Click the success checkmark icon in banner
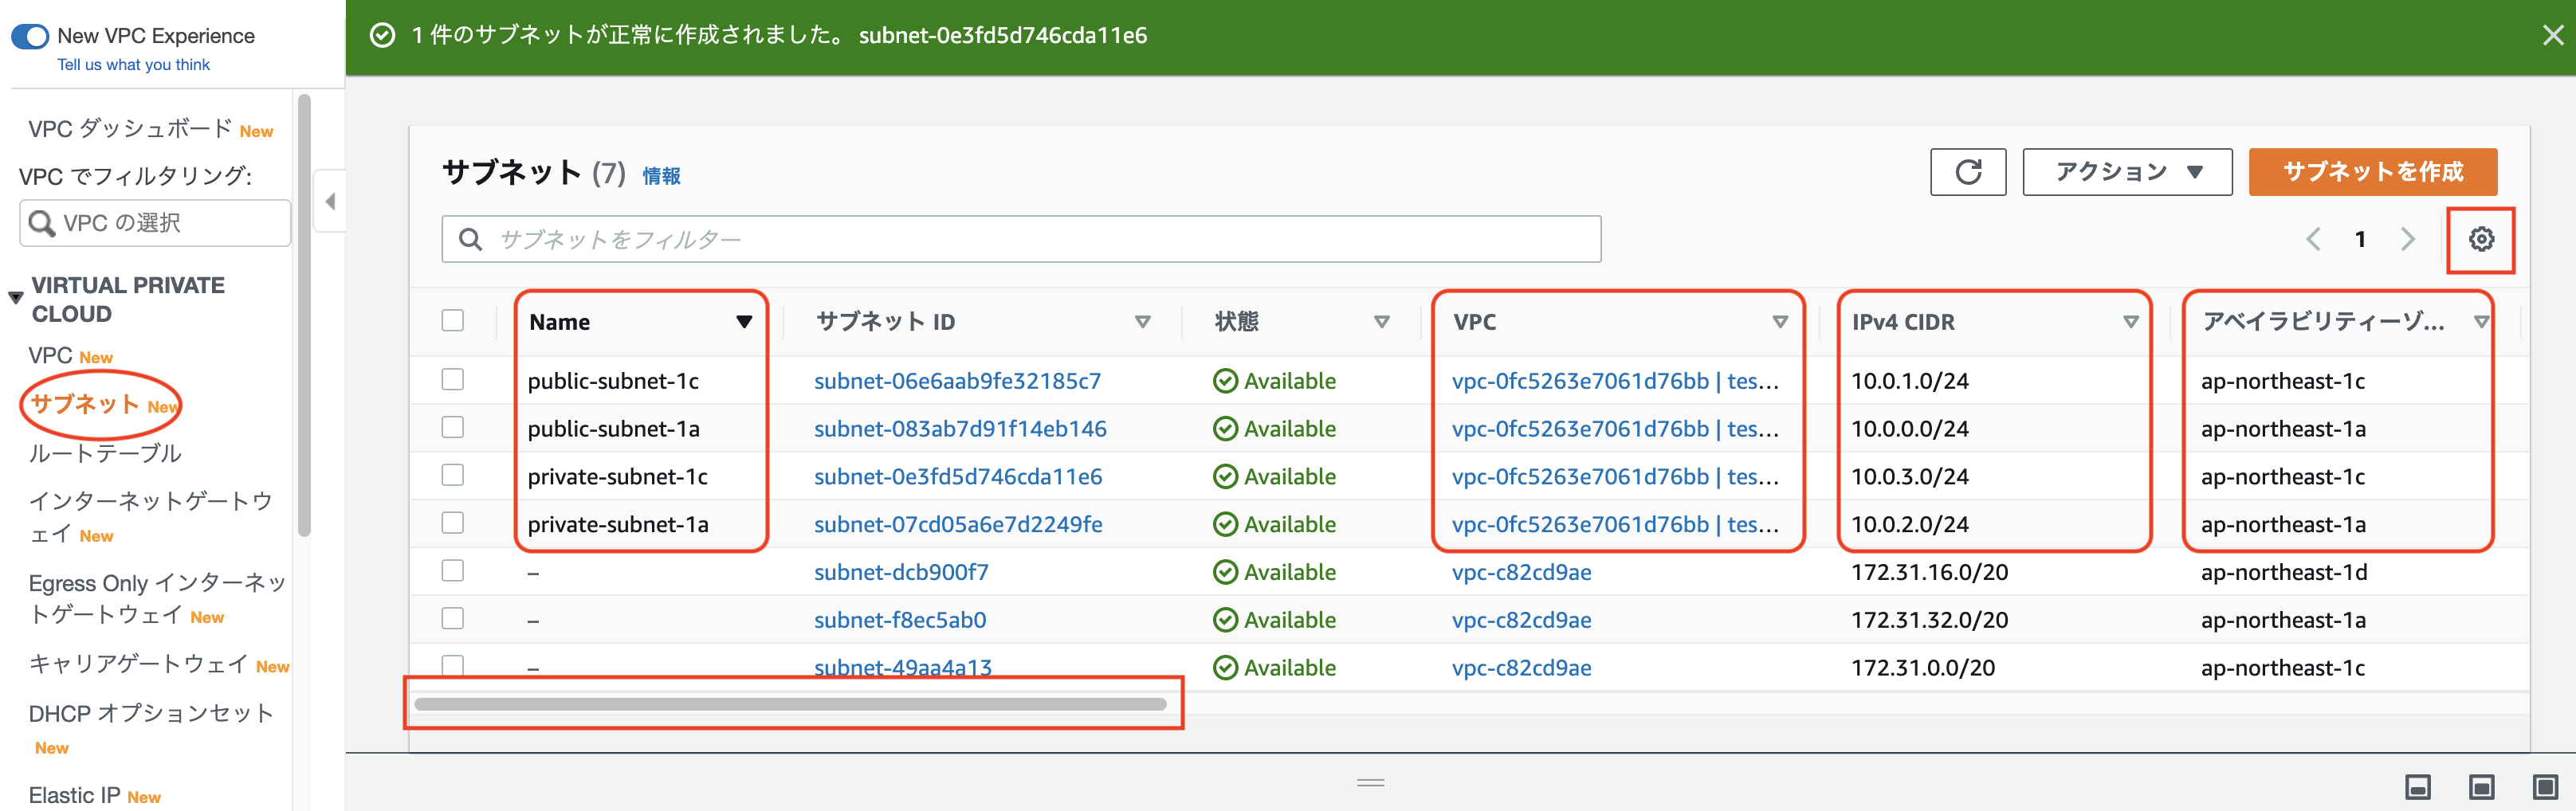Viewport: 2576px width, 811px height. (382, 36)
